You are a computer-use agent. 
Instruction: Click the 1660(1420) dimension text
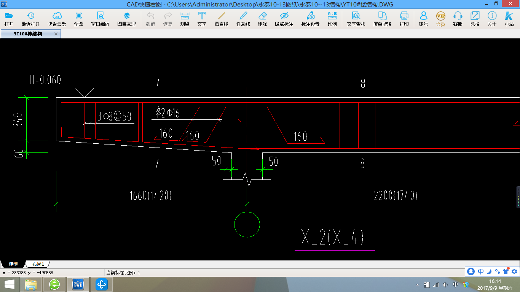(x=150, y=196)
